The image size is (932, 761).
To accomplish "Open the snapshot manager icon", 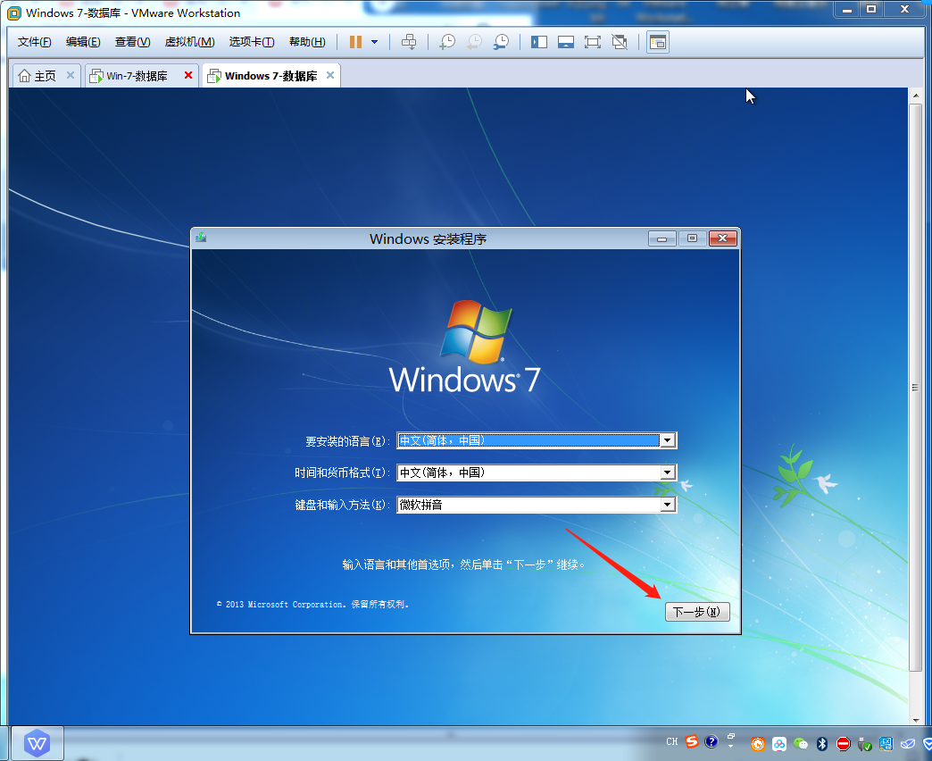I will (x=502, y=42).
